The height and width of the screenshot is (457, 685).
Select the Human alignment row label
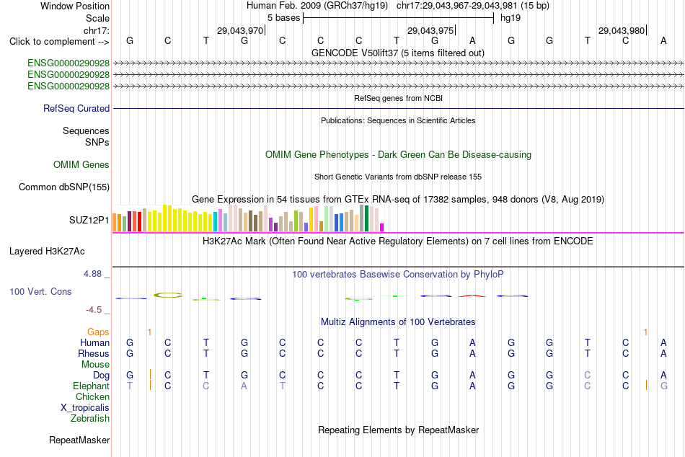pyautogui.click(x=94, y=342)
